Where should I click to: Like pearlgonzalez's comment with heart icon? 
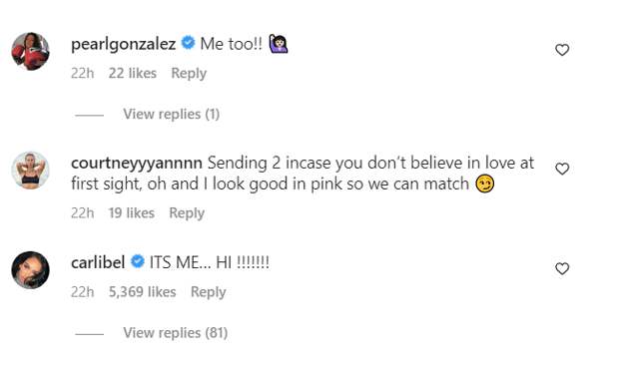click(x=562, y=50)
